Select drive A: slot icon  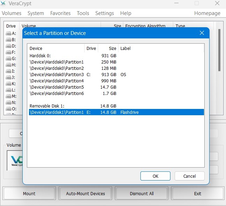[x=8, y=34]
